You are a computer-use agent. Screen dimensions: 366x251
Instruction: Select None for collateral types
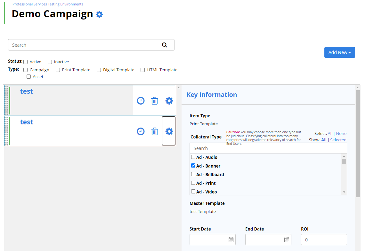click(341, 134)
